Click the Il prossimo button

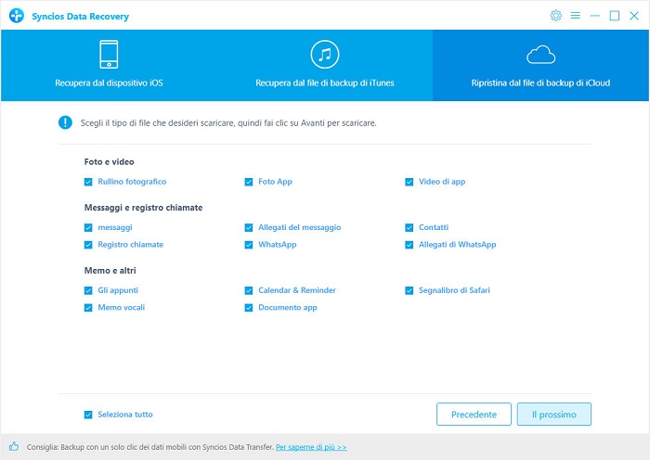coord(554,414)
